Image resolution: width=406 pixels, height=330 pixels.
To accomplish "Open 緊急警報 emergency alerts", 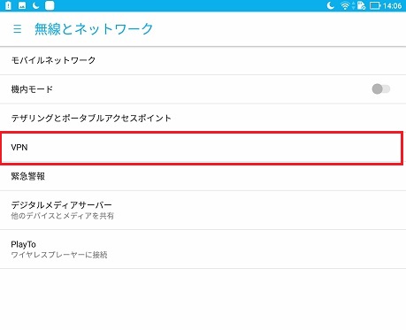I will coord(203,176).
